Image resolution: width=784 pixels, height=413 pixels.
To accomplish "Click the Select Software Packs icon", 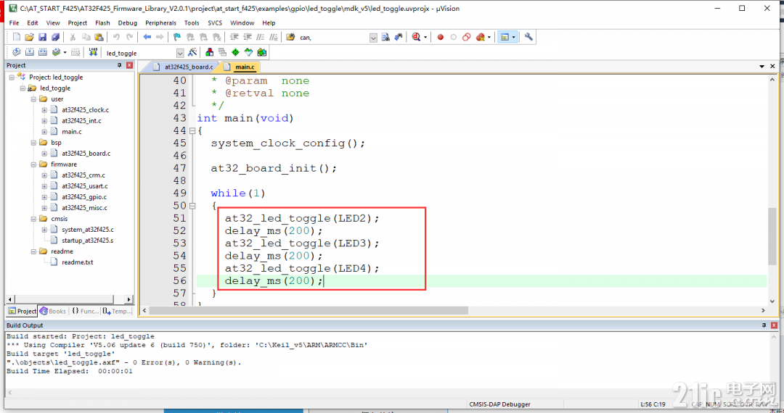I will point(248,52).
